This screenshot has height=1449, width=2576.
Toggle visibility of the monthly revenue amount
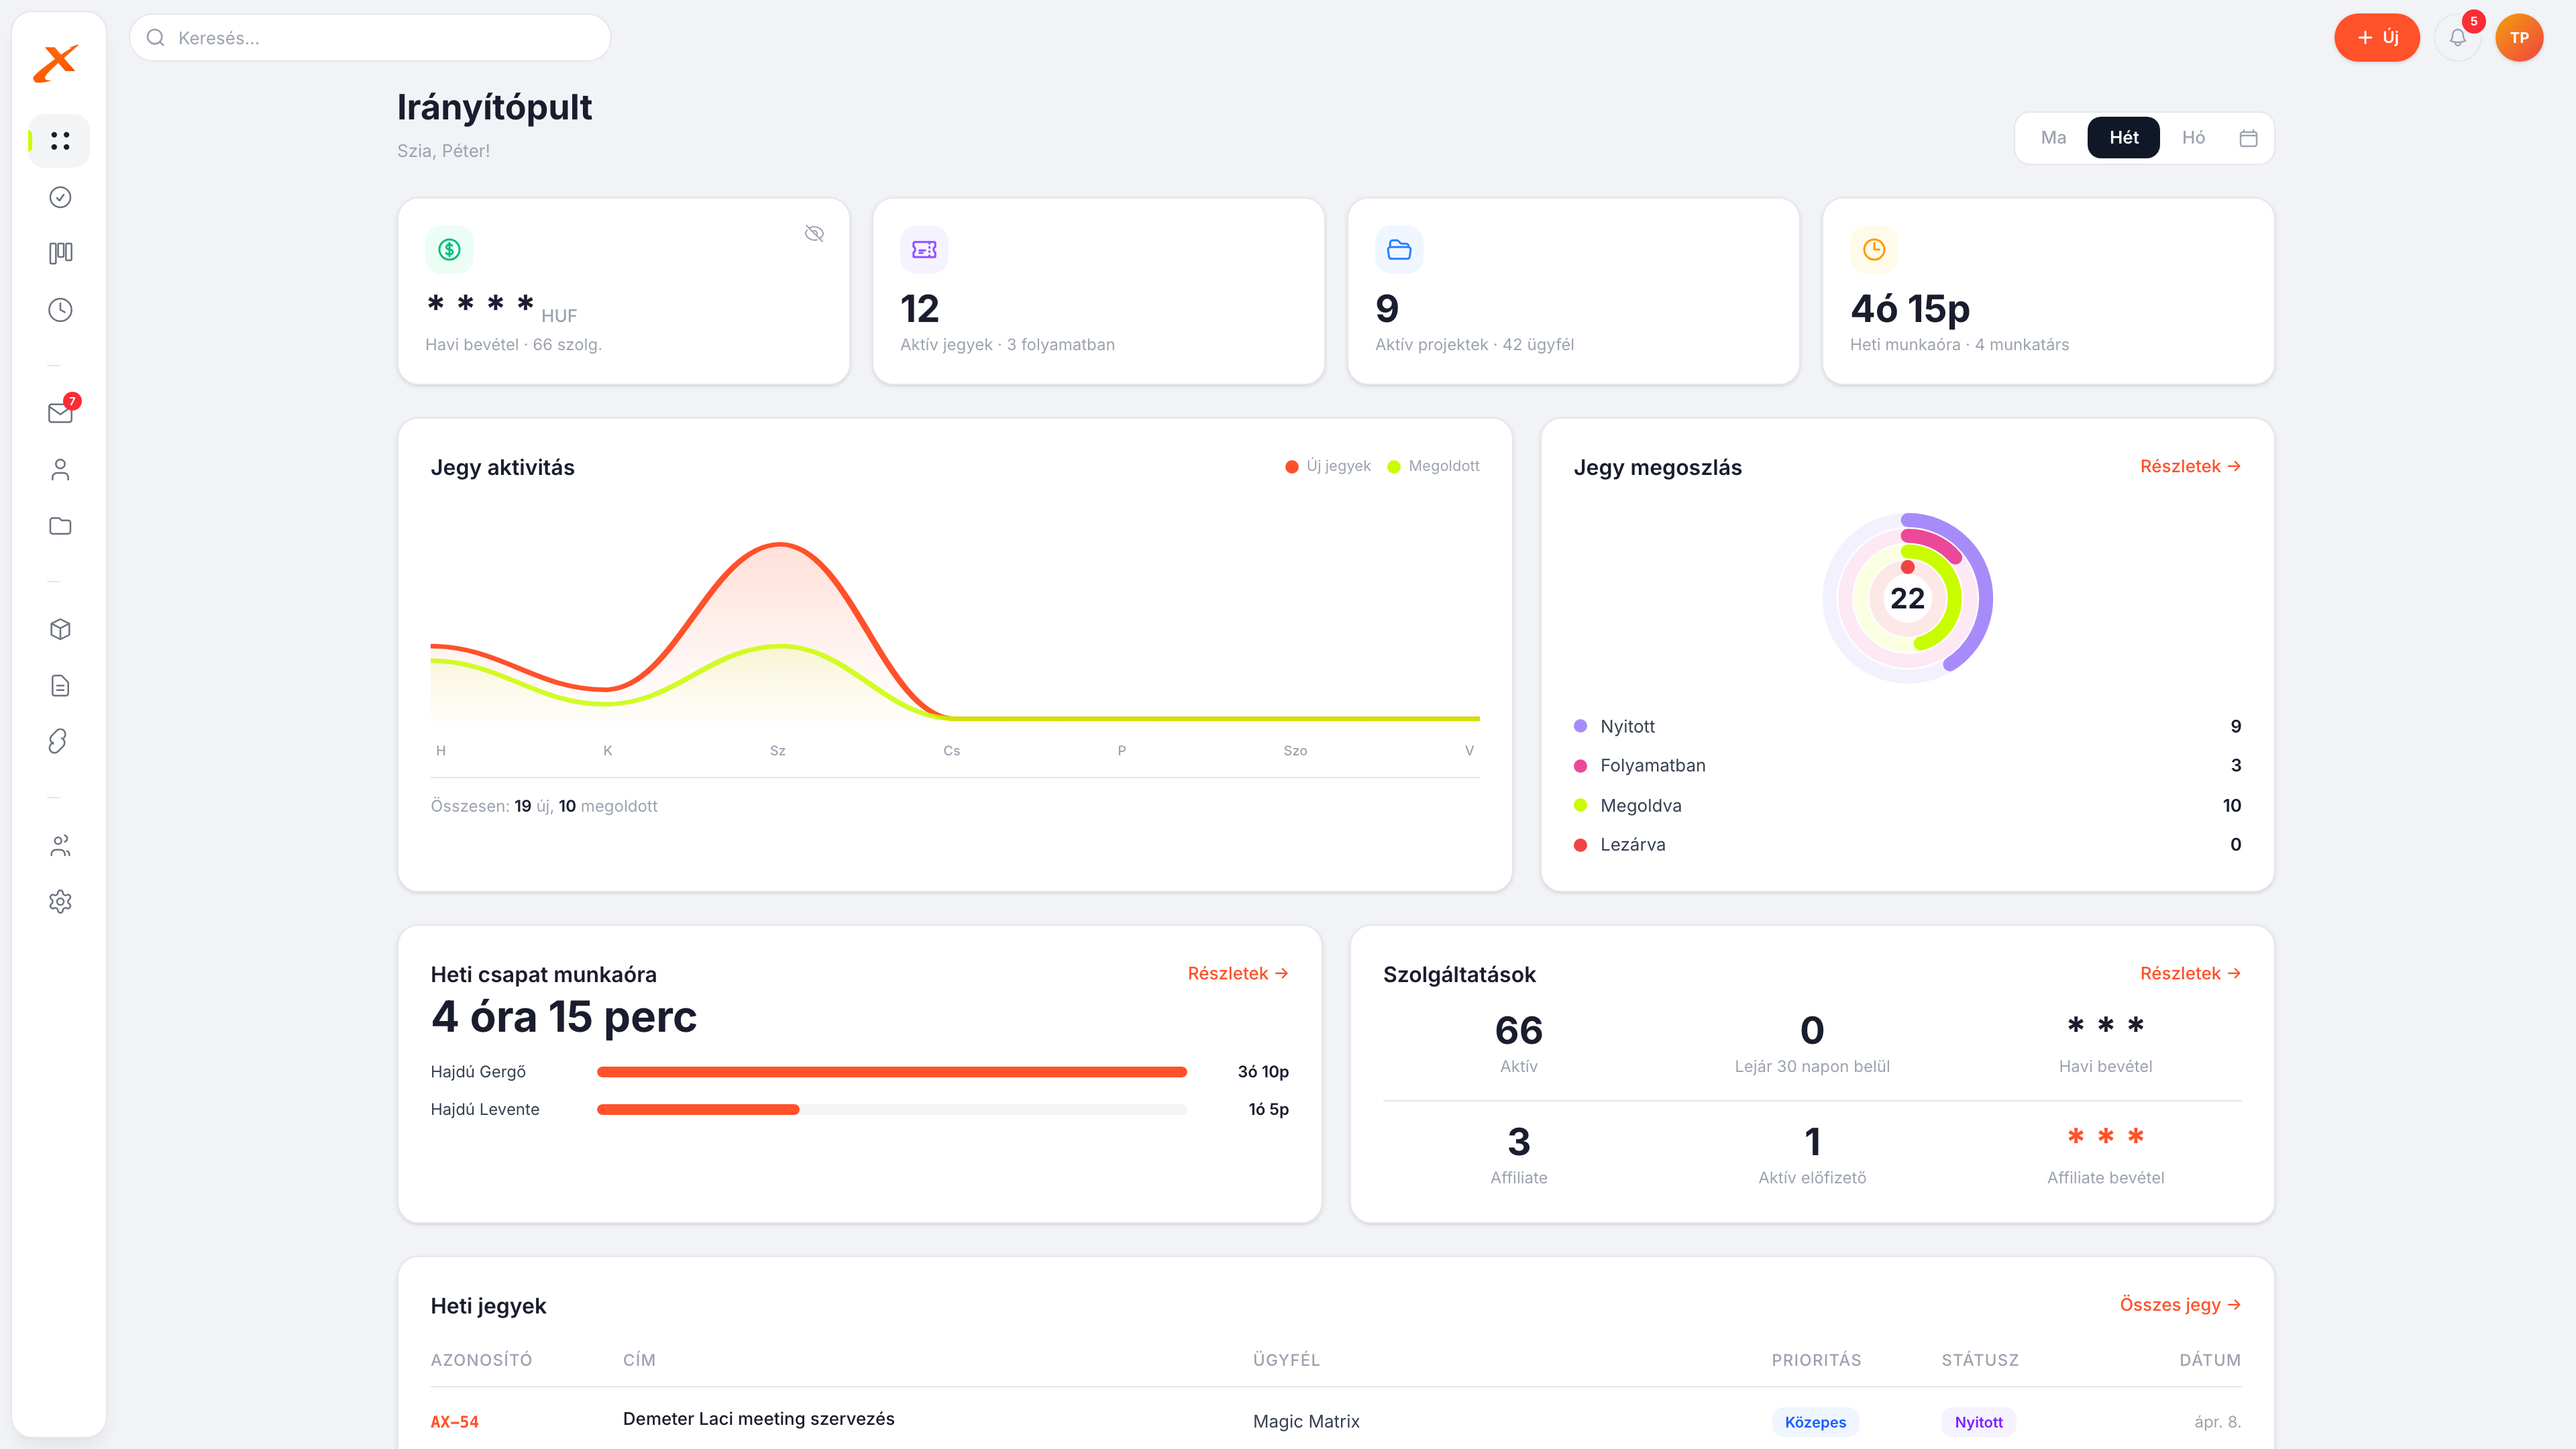tap(814, 233)
